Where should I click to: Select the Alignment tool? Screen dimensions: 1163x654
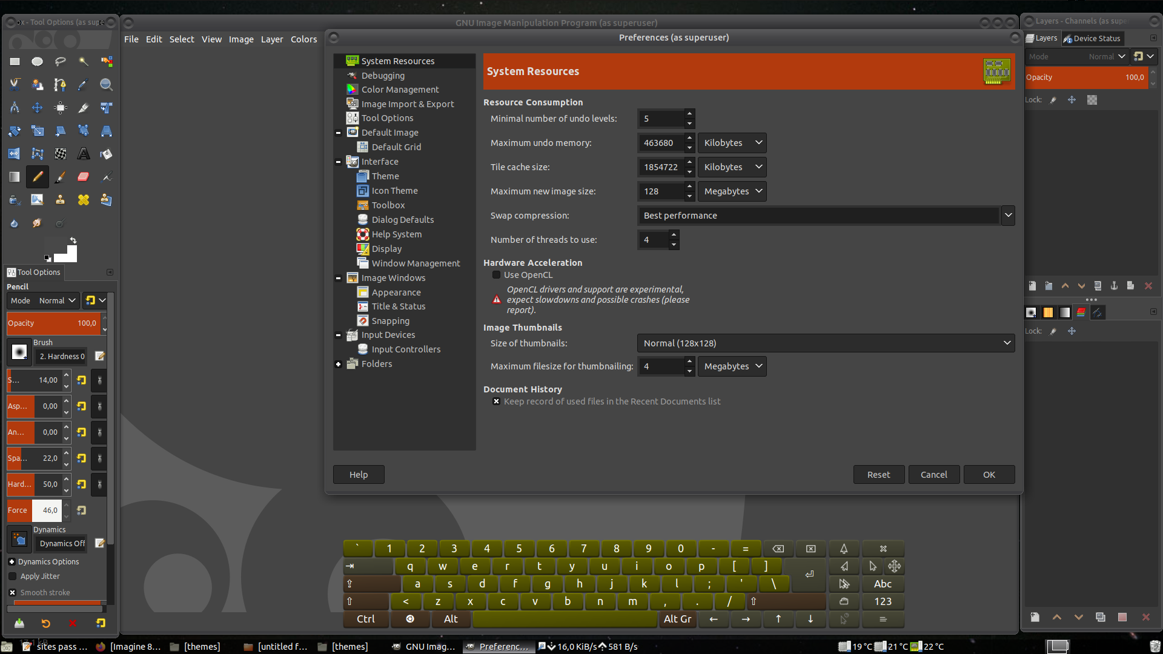click(x=61, y=108)
